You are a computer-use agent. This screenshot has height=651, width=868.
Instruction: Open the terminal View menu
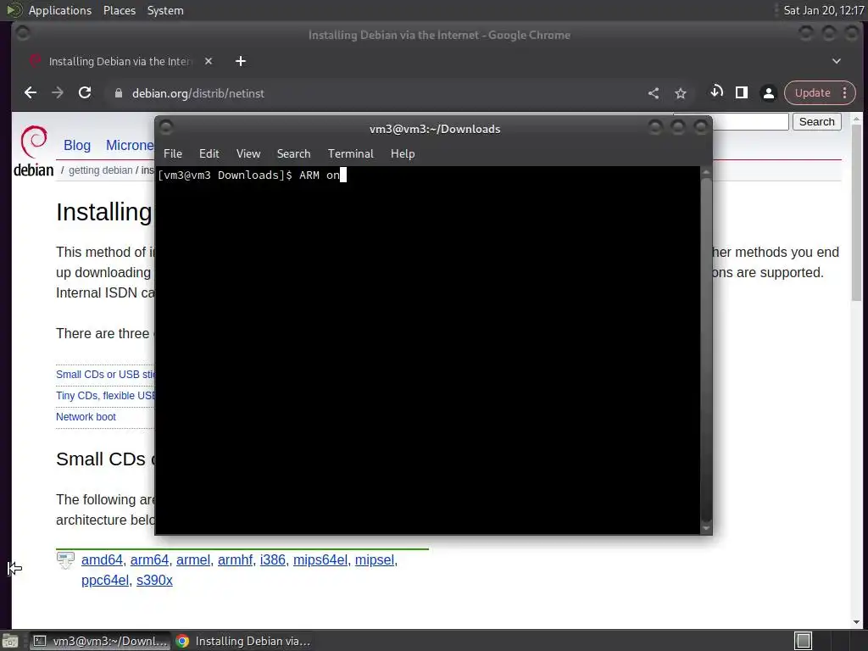(x=248, y=154)
